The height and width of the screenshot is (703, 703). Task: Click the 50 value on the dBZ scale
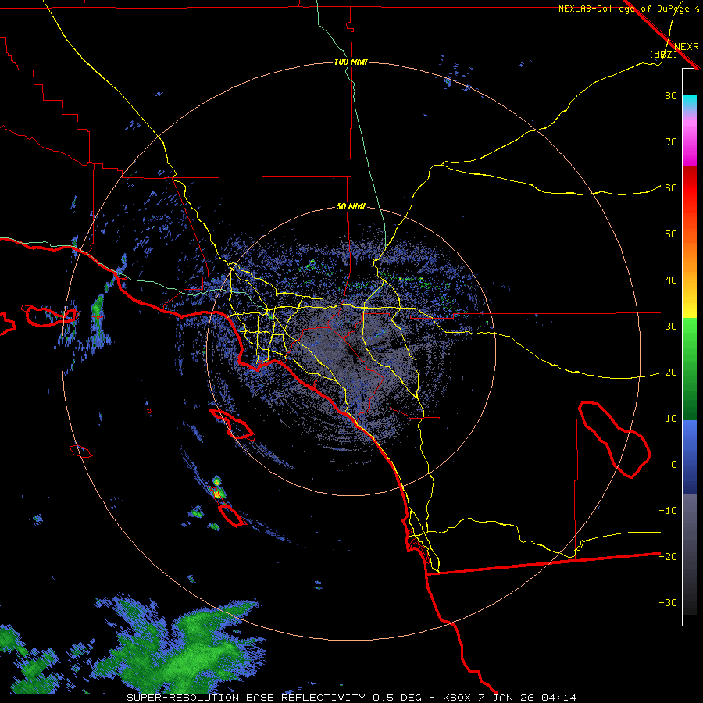point(671,234)
